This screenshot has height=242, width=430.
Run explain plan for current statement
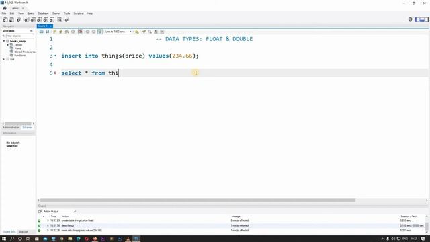point(67,32)
